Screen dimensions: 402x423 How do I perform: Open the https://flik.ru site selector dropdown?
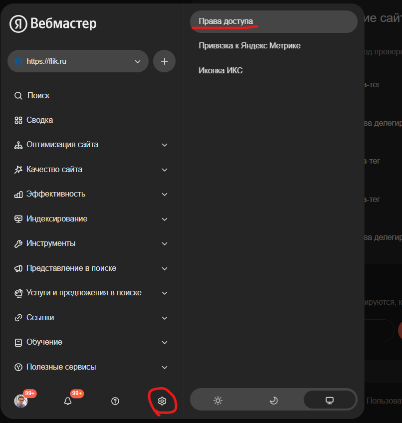(x=78, y=61)
